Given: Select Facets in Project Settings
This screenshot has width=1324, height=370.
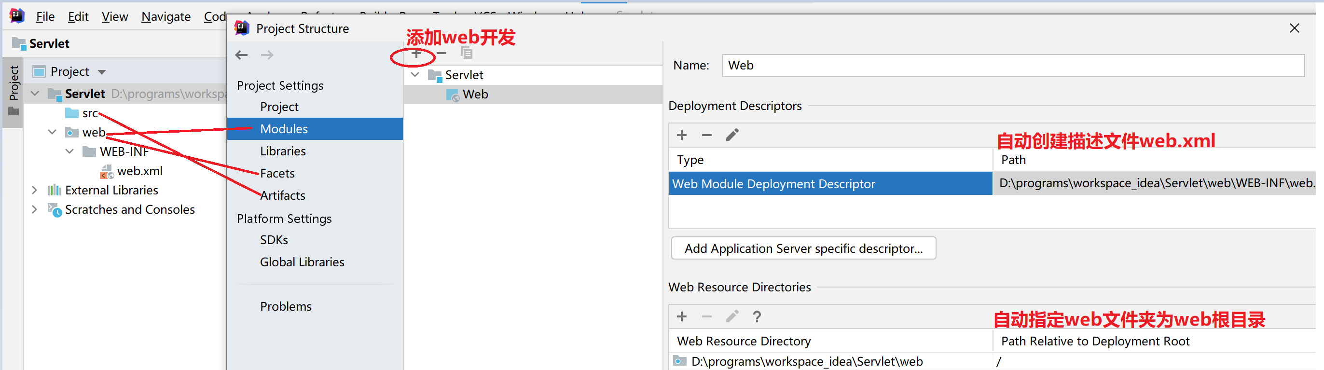Looking at the screenshot, I should click(x=277, y=174).
